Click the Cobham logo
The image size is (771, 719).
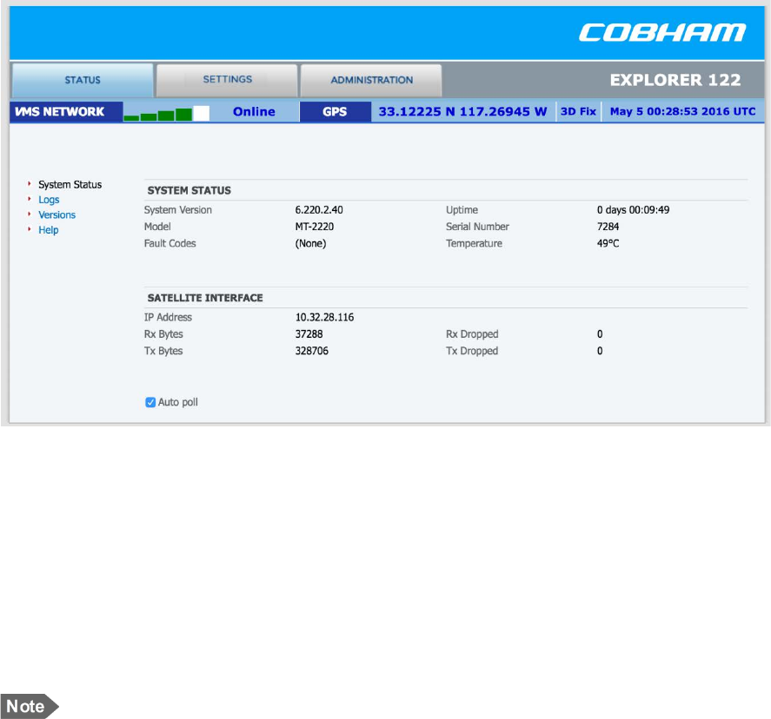point(662,33)
